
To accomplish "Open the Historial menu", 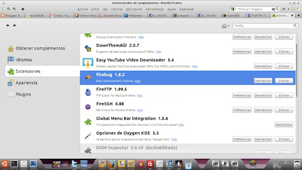I will (x=117, y=9).
